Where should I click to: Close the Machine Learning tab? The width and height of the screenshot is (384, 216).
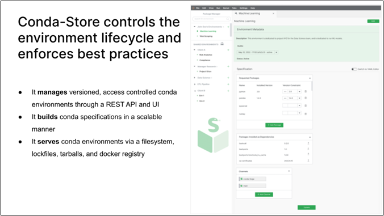(273, 14)
